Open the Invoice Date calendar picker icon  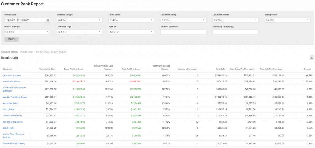(x=48, y=20)
